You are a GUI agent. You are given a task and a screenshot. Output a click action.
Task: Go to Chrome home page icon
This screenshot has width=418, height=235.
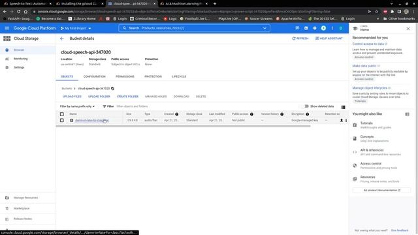pyautogui.click(x=25, y=12)
